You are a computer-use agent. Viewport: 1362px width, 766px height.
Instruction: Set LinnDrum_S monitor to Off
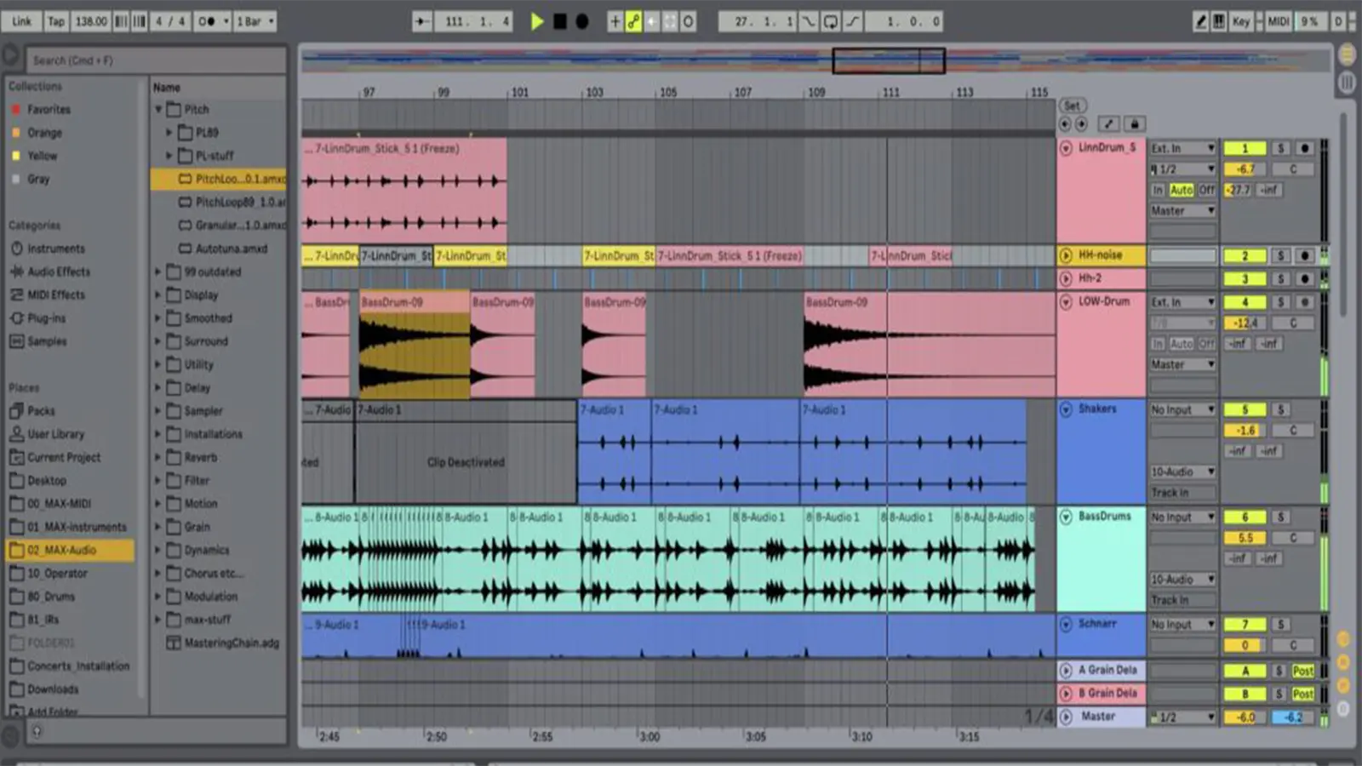(x=1207, y=190)
